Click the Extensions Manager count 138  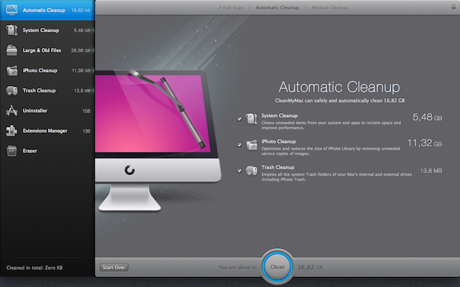tap(86, 131)
